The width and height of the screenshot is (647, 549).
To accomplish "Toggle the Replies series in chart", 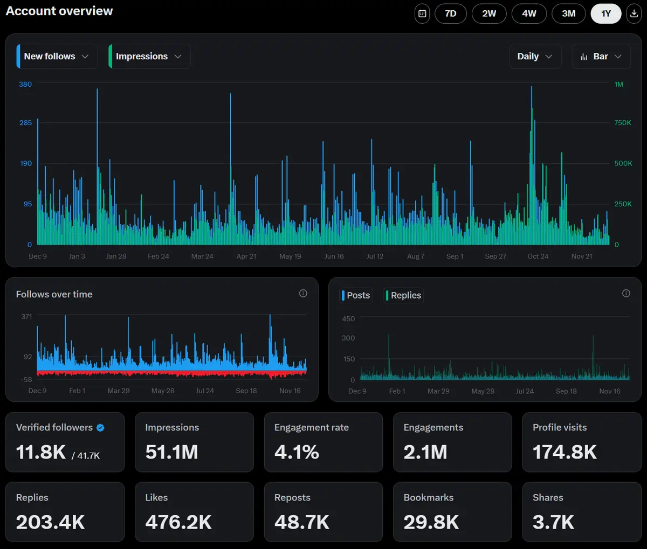I will [403, 295].
